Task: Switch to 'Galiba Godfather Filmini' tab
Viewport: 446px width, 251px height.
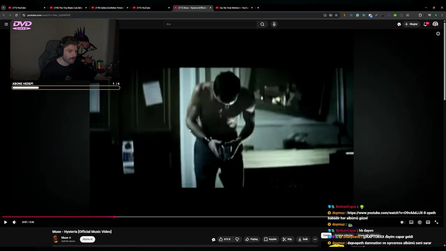Action: (x=109, y=8)
